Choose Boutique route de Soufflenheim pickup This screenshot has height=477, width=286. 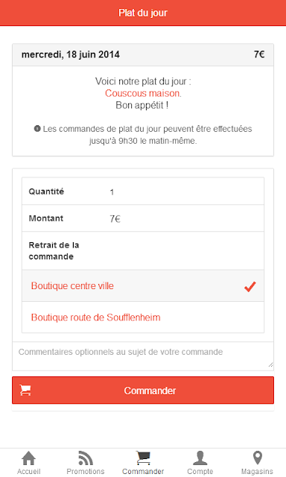[143, 318]
